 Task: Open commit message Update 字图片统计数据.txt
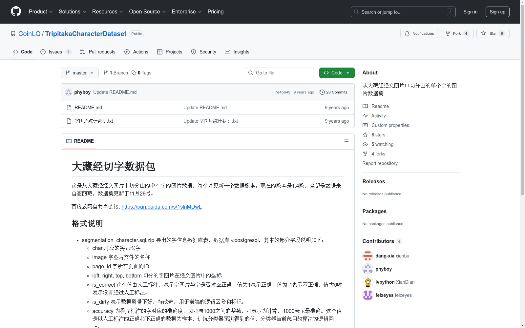click(x=211, y=121)
